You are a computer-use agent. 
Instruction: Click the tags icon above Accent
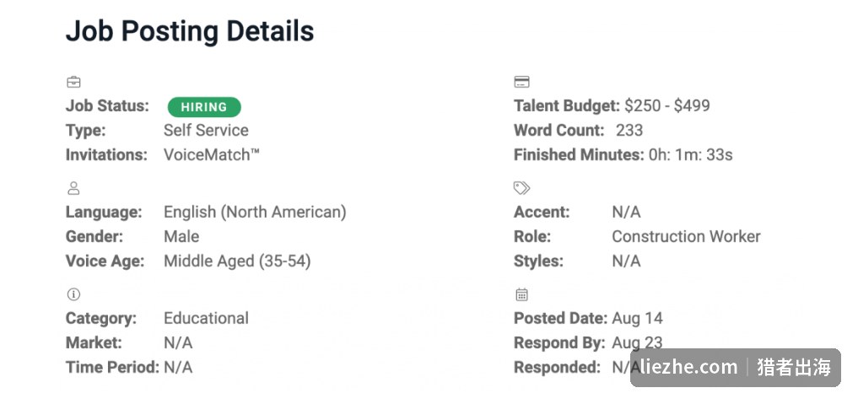coord(521,188)
